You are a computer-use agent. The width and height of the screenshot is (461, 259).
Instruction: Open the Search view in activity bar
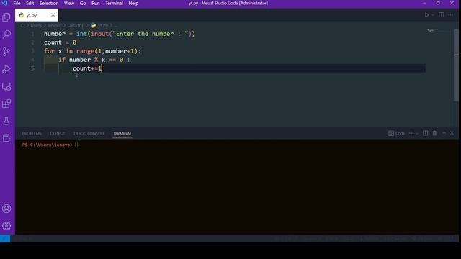click(6, 35)
